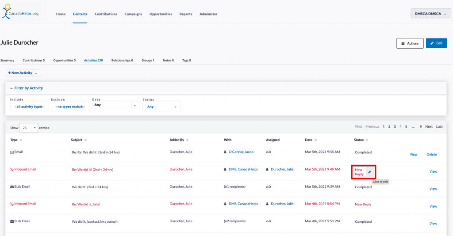Click sort arrows on the Status column
The height and width of the screenshot is (236, 453).
pyautogui.click(x=367, y=140)
